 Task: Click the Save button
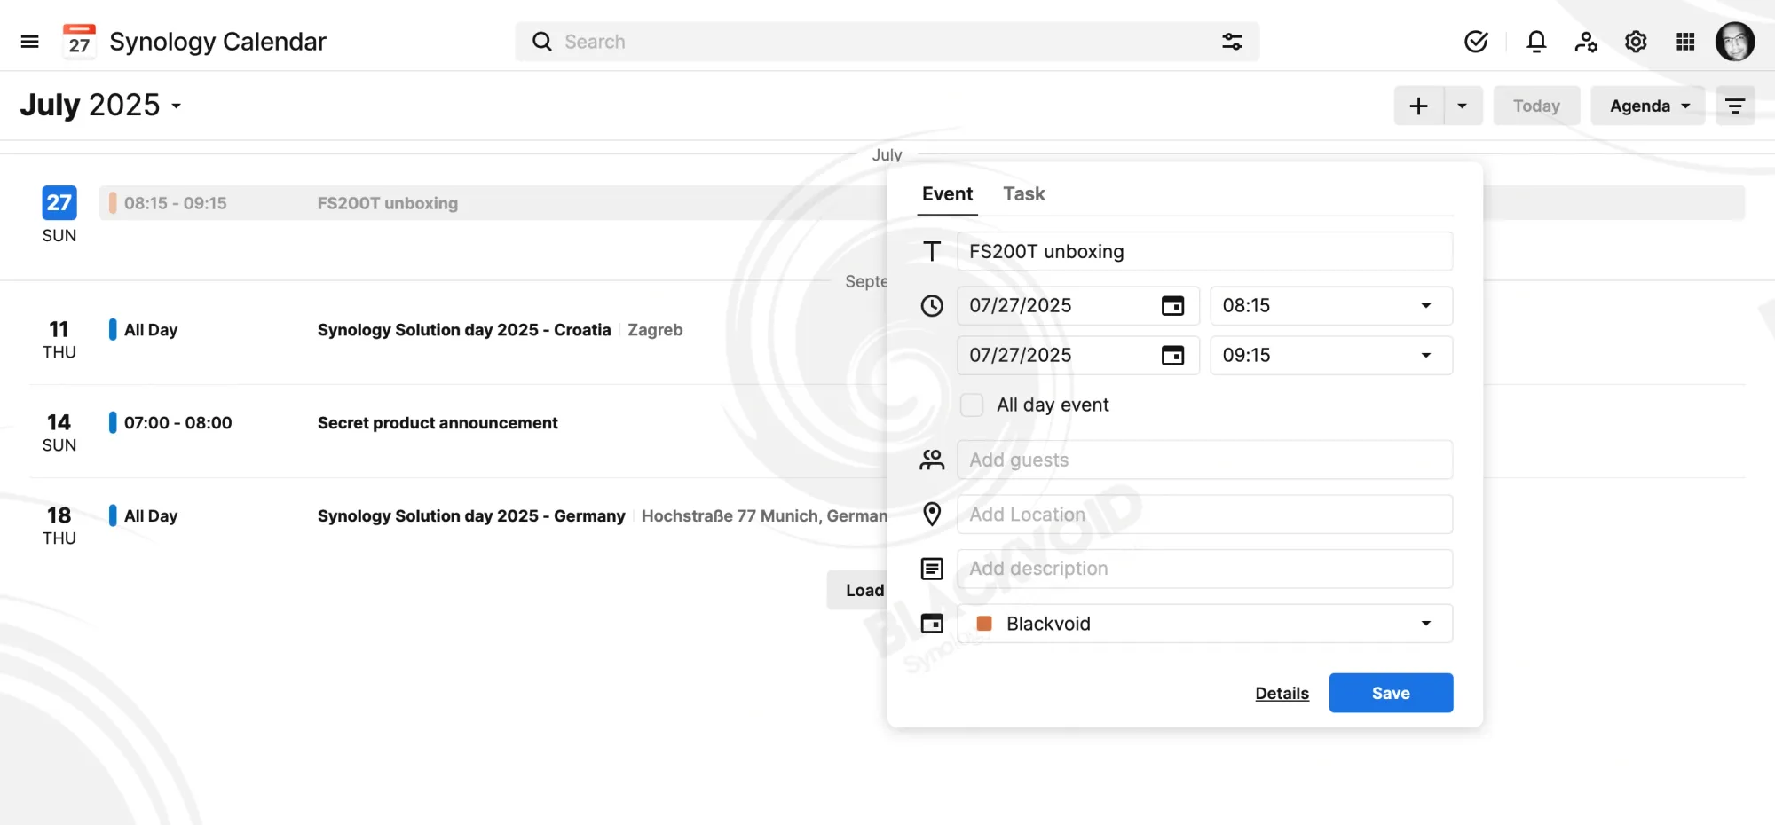click(x=1391, y=693)
